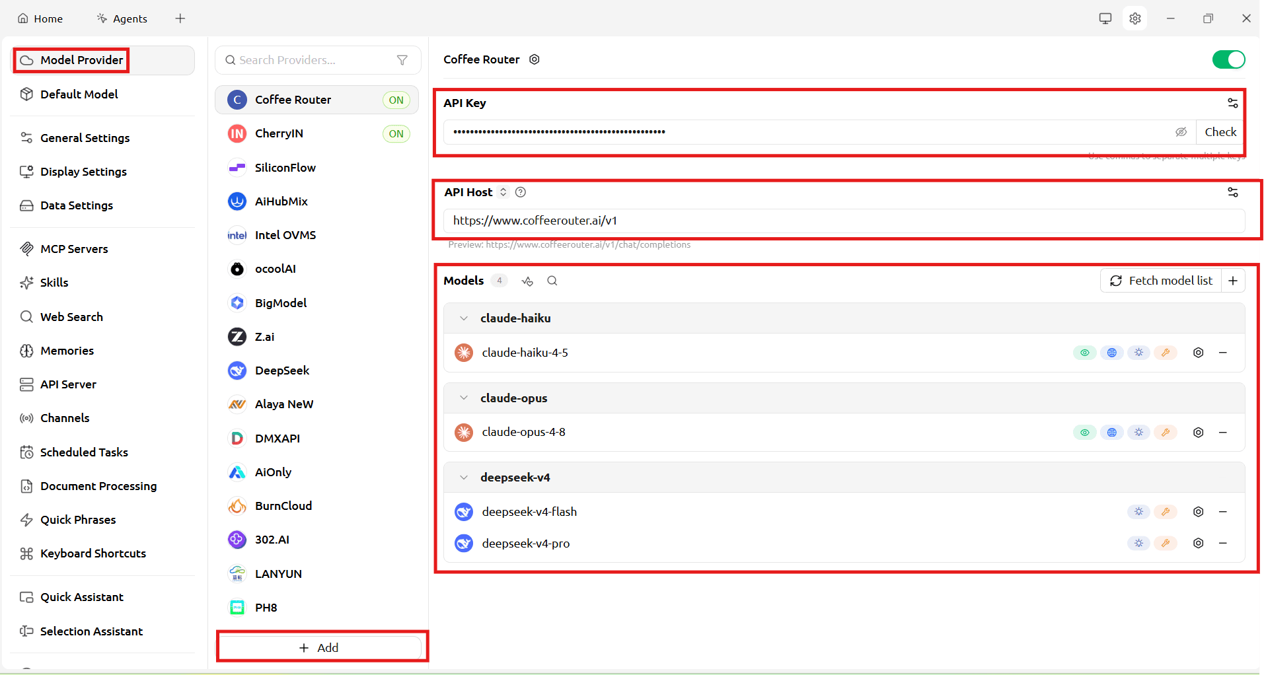Image resolution: width=1264 pixels, height=675 pixels.
Task: Open settings gear for deepseek-v4-pro
Action: click(1199, 543)
